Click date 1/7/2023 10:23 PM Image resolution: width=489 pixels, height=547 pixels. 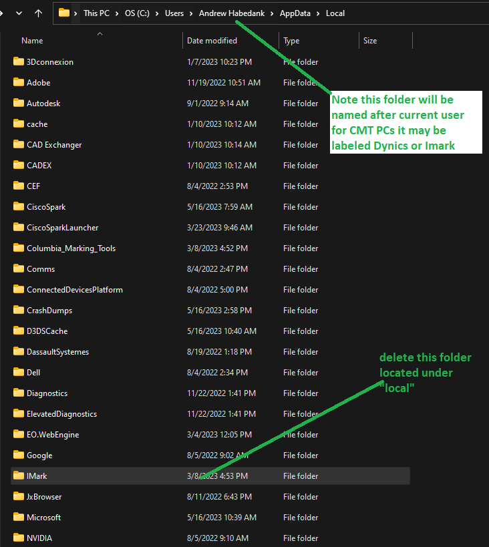pos(219,62)
